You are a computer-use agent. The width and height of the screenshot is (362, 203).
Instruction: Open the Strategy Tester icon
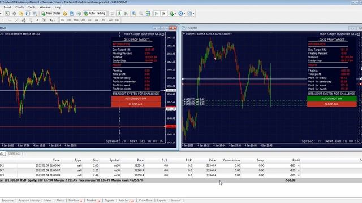[35, 14]
